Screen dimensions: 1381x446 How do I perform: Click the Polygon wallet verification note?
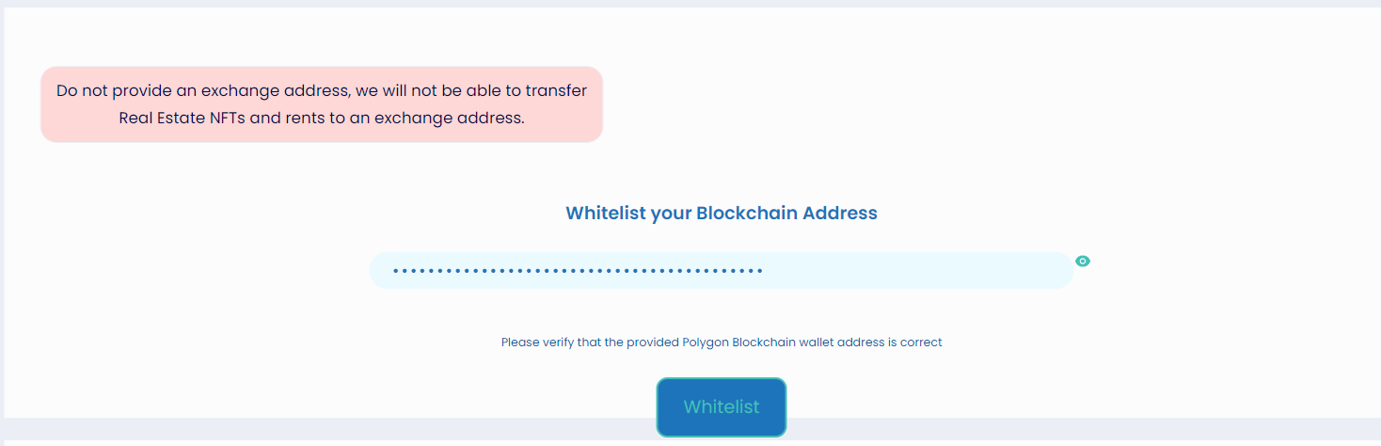point(721,342)
